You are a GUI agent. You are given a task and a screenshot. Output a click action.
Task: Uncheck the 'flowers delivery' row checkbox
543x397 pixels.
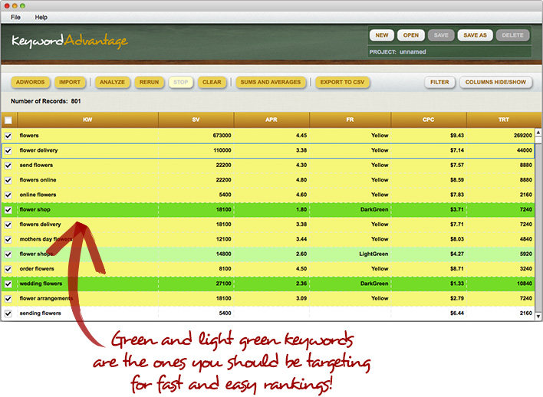tap(8, 225)
